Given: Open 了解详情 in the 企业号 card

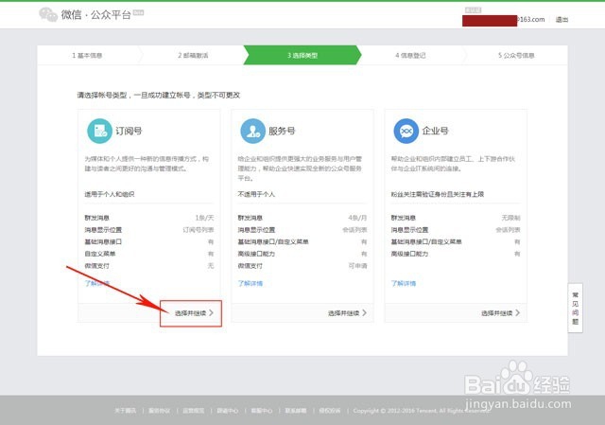Looking at the screenshot, I should coord(404,283).
